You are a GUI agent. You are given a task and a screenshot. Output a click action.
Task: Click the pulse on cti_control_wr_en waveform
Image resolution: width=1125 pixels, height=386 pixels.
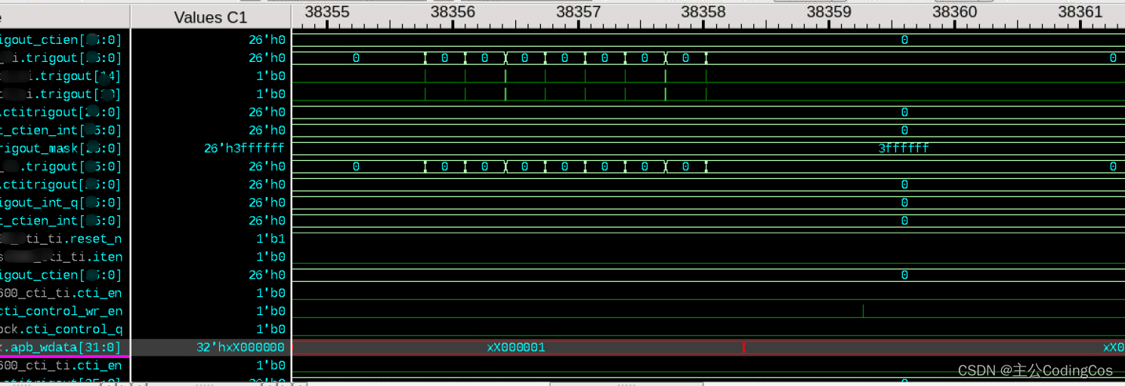pos(863,310)
